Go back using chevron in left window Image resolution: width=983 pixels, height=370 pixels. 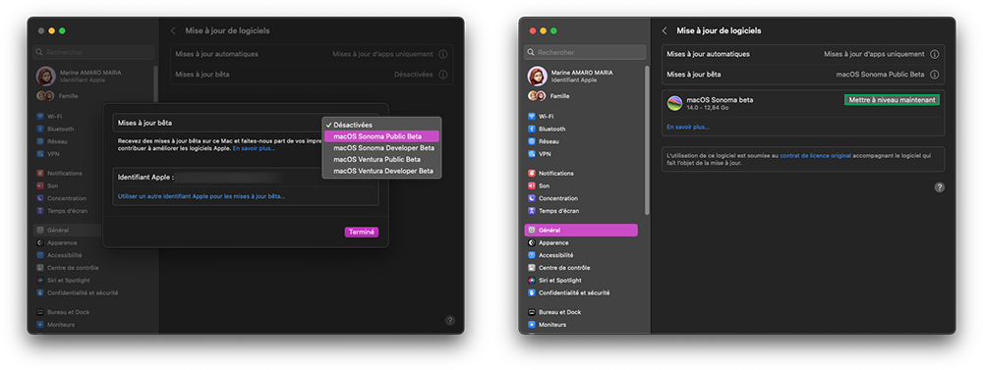[173, 30]
